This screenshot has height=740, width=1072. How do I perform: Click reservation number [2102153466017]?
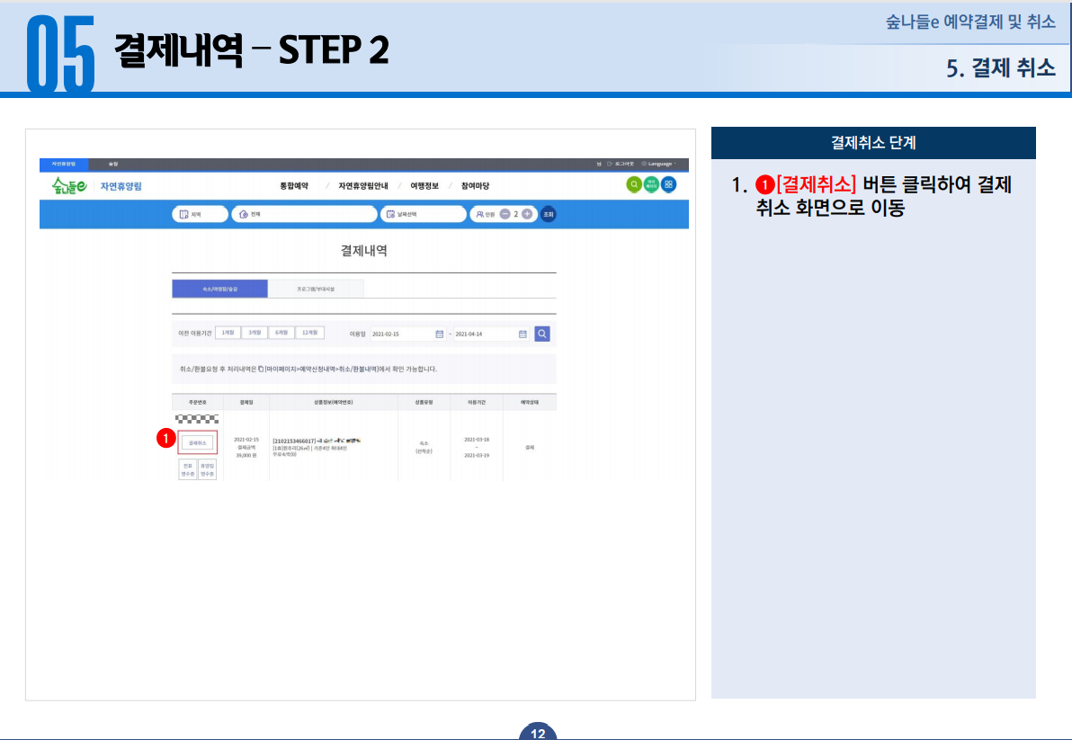coord(294,441)
